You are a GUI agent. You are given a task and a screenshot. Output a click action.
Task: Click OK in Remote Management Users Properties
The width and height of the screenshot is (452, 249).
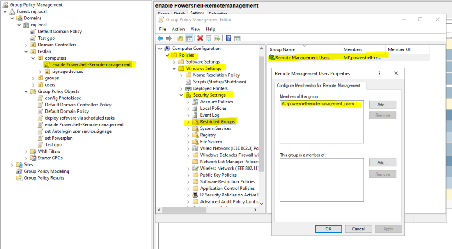(328, 229)
